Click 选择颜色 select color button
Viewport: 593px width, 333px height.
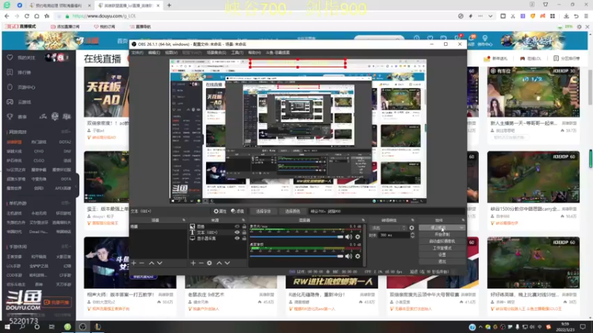(292, 212)
